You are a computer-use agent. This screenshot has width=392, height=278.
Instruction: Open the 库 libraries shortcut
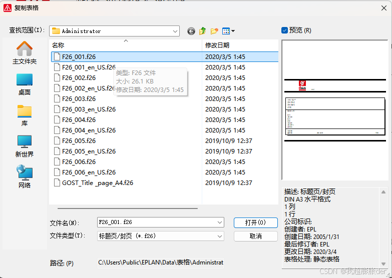click(25, 115)
